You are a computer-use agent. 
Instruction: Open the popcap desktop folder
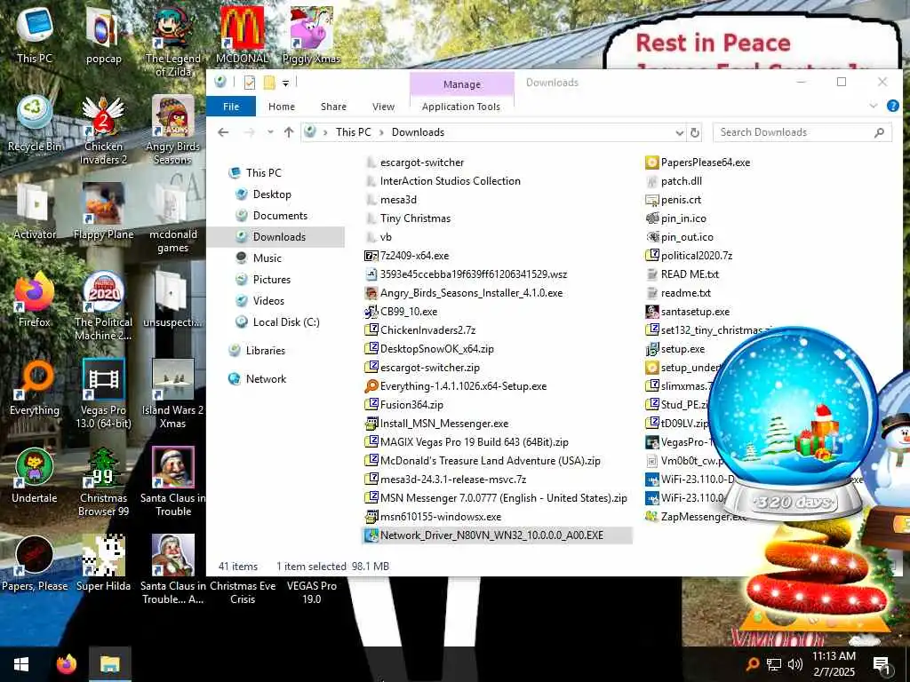[x=103, y=35]
